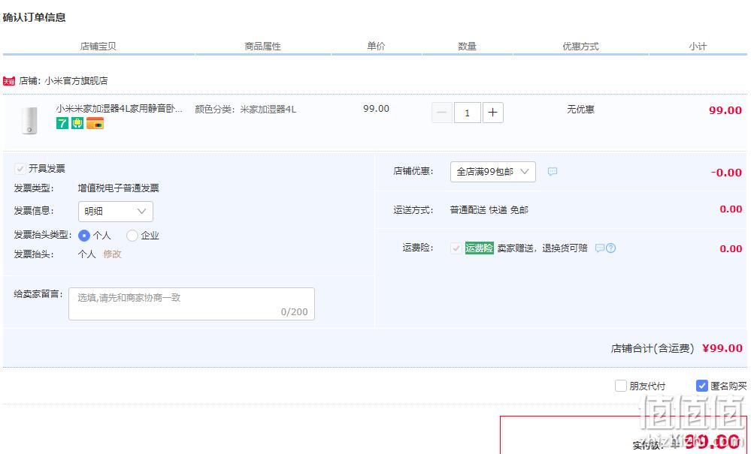Select the 个人 invoice title radio
This screenshot has width=751, height=454.
[x=83, y=236]
